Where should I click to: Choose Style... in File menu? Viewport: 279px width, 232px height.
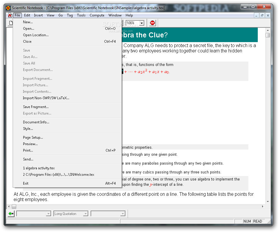point(68,129)
